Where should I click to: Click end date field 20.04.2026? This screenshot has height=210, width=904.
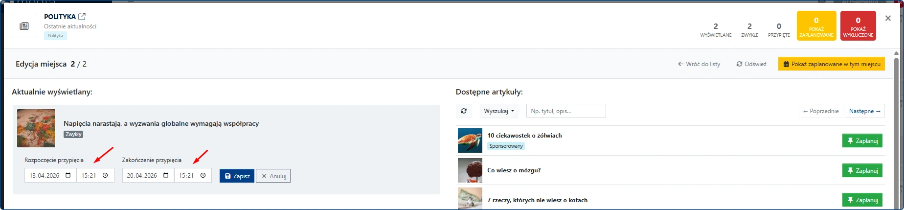pos(148,175)
